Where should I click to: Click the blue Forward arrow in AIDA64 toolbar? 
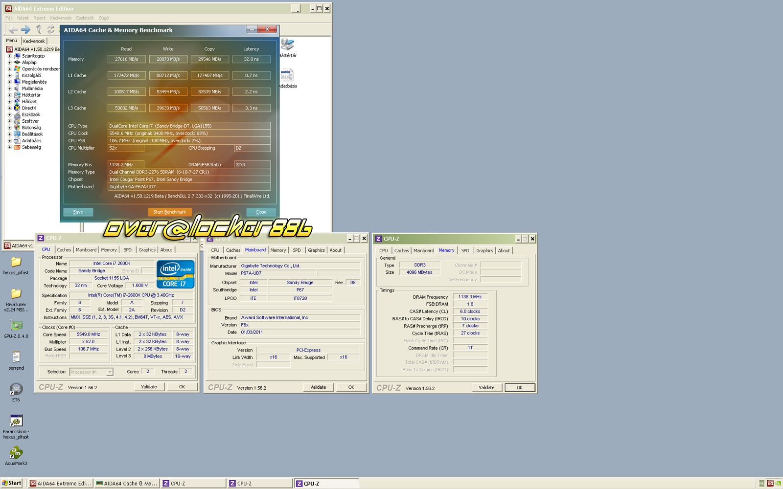point(25,30)
